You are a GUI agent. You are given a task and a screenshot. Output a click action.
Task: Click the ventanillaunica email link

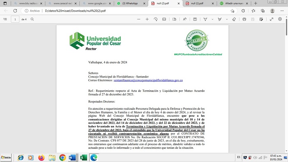click(148, 80)
